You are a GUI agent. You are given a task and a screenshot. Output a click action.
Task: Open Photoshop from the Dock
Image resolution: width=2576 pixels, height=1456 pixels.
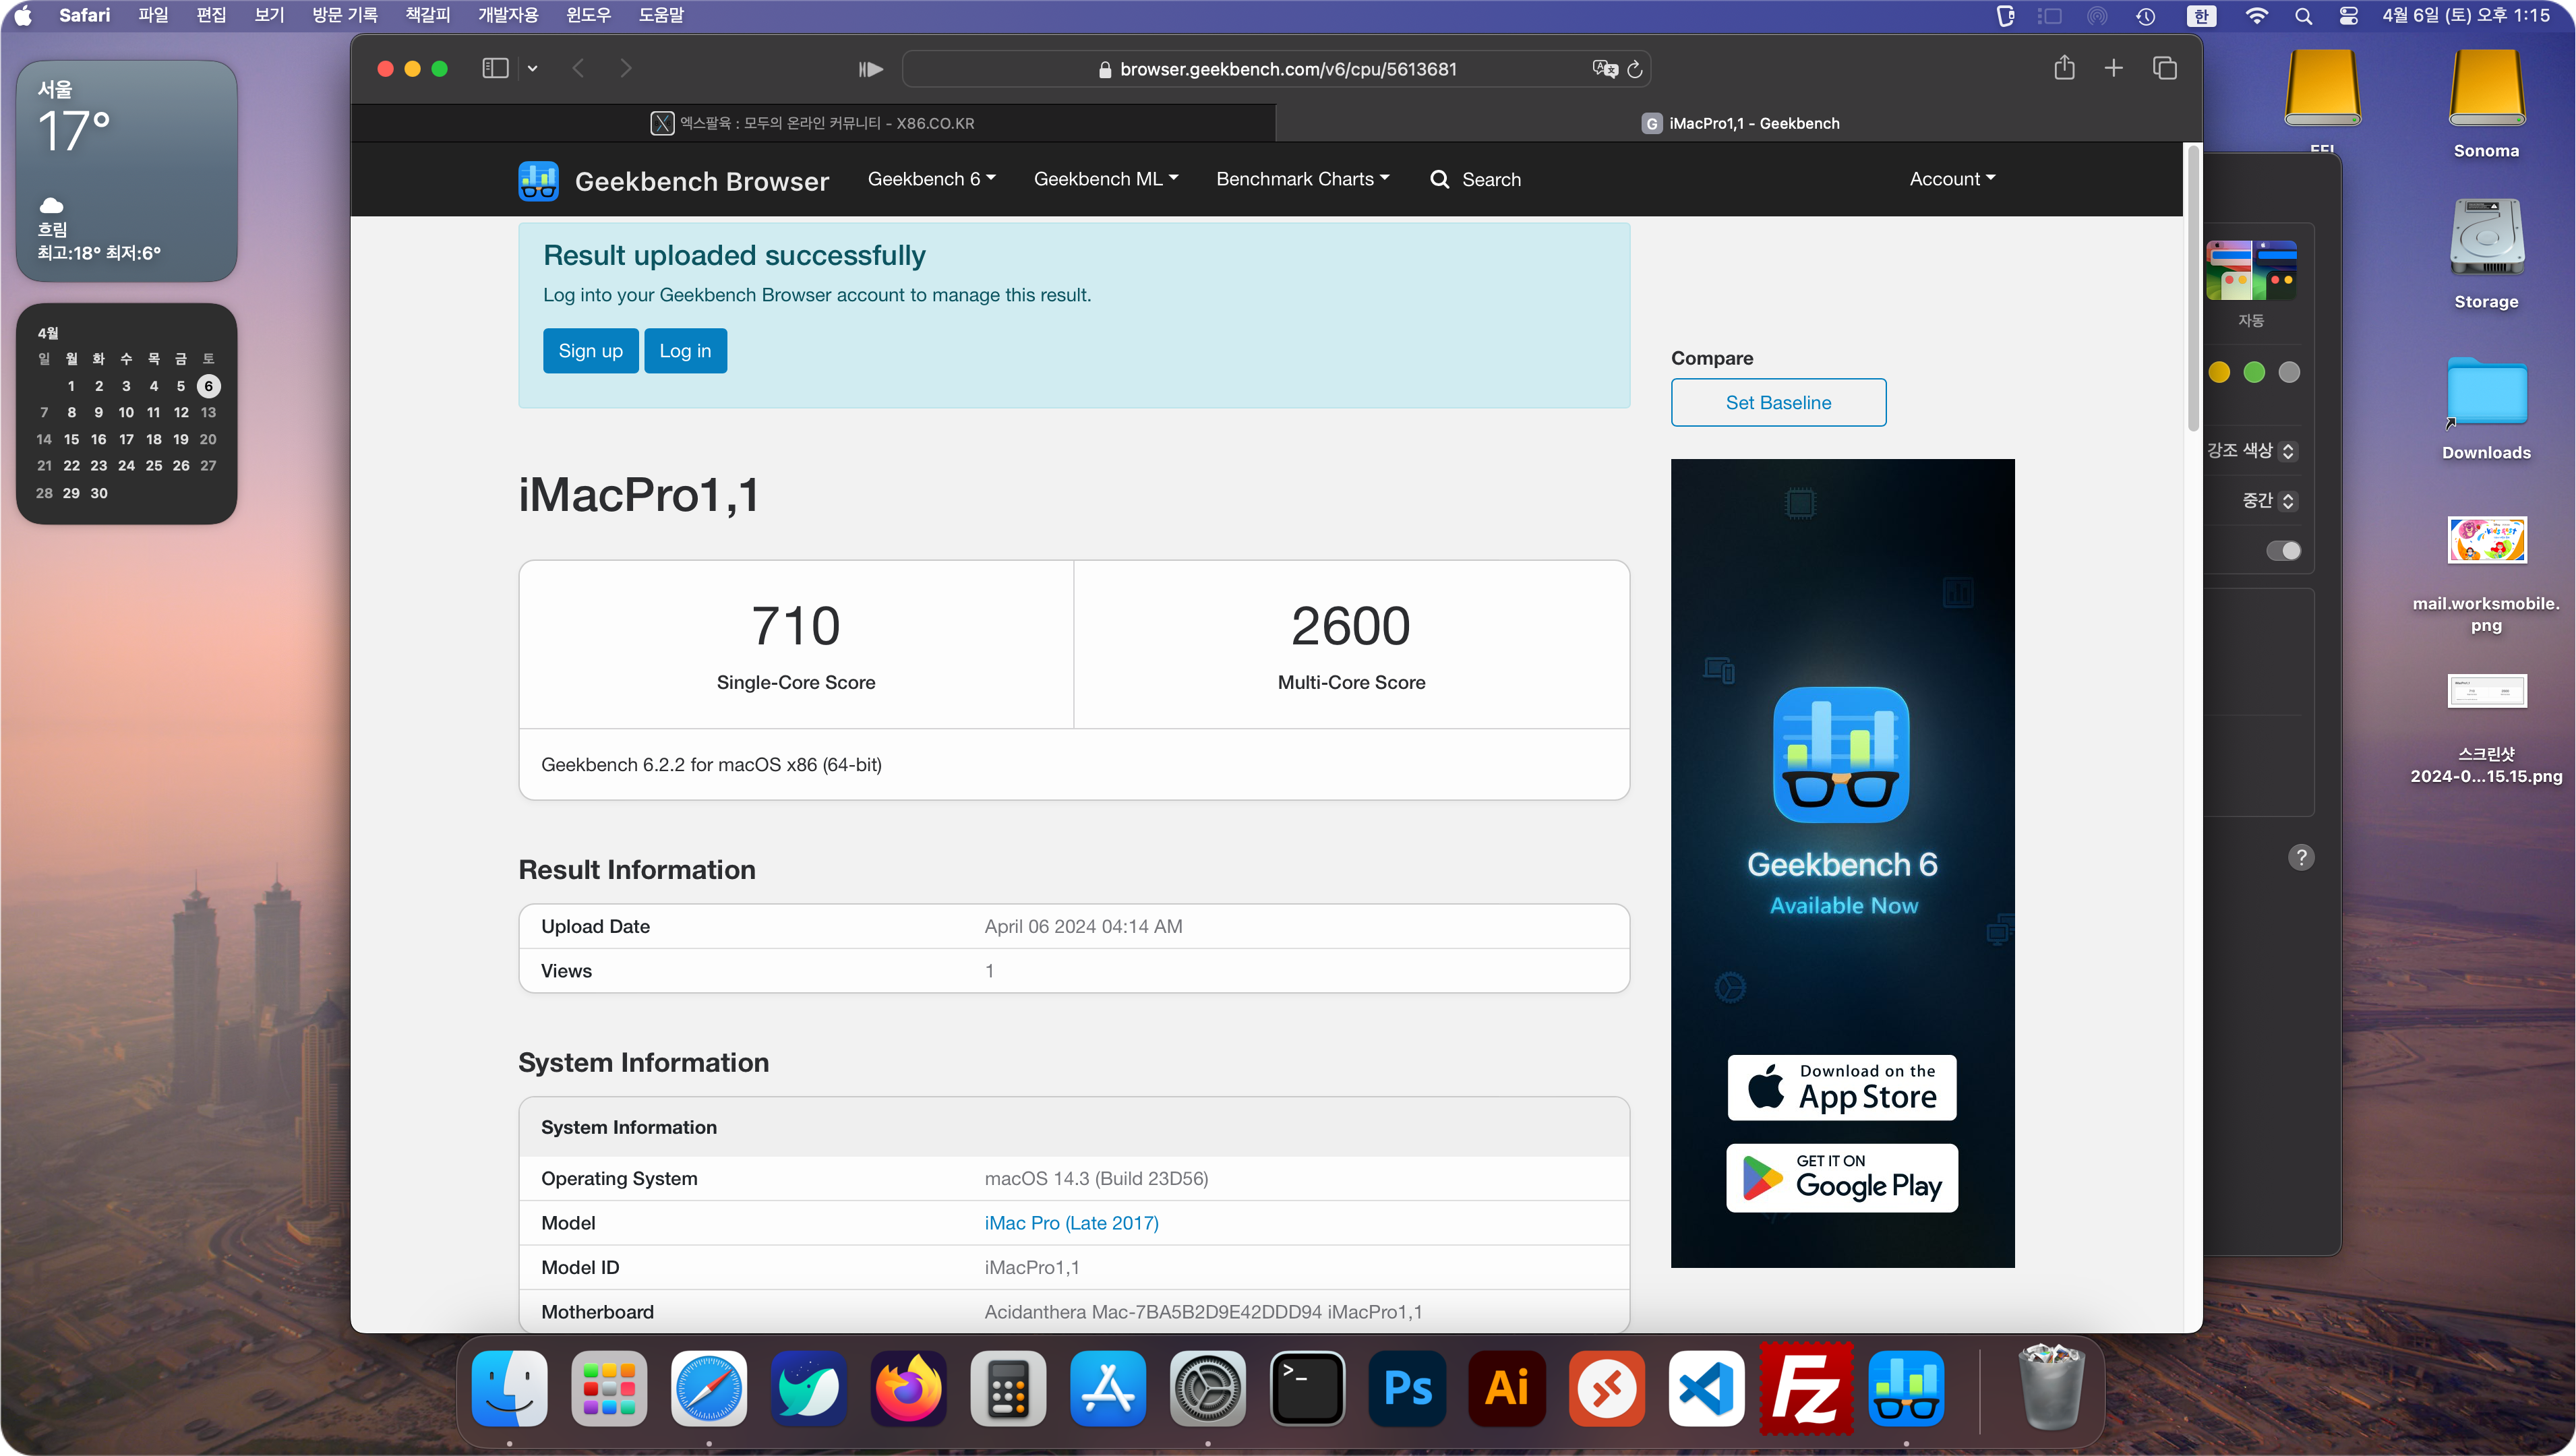point(1407,1388)
